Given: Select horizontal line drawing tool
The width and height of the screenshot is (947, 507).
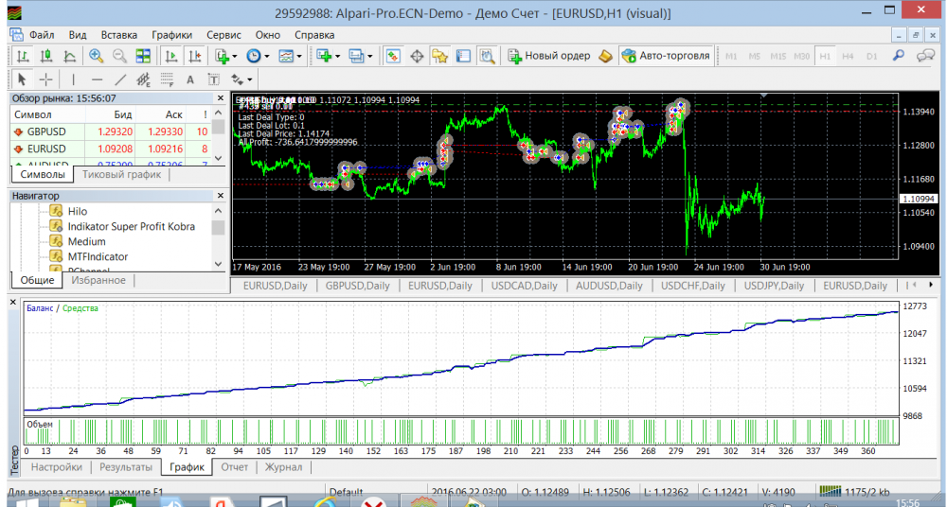Looking at the screenshot, I should (97, 79).
